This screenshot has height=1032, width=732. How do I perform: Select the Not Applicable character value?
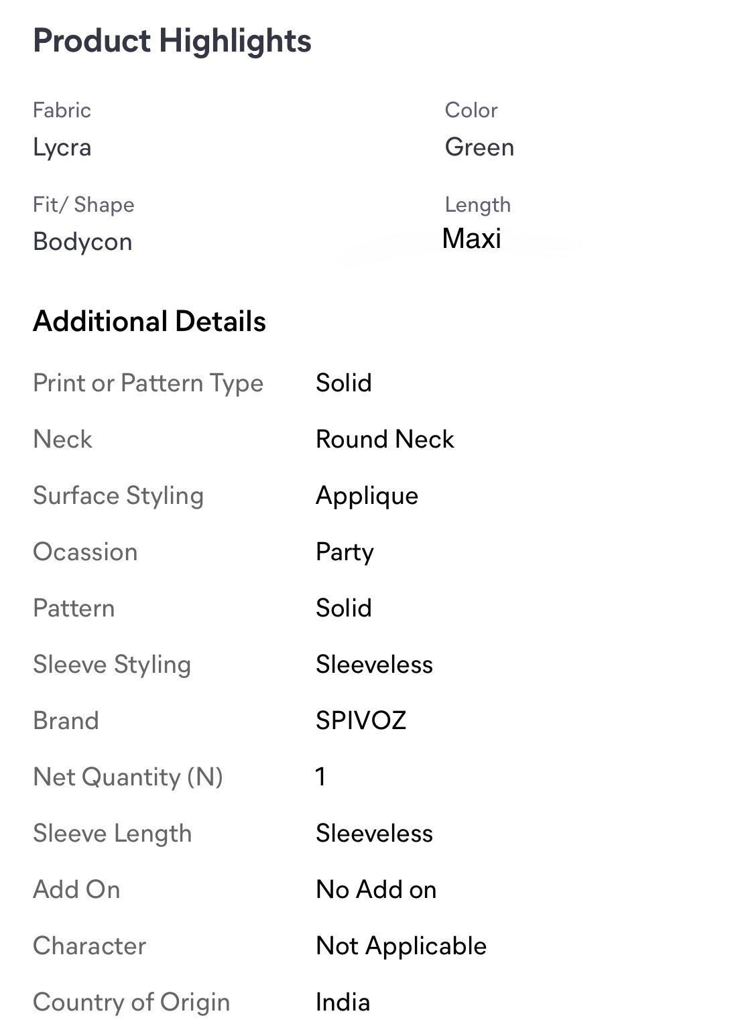coord(401,946)
